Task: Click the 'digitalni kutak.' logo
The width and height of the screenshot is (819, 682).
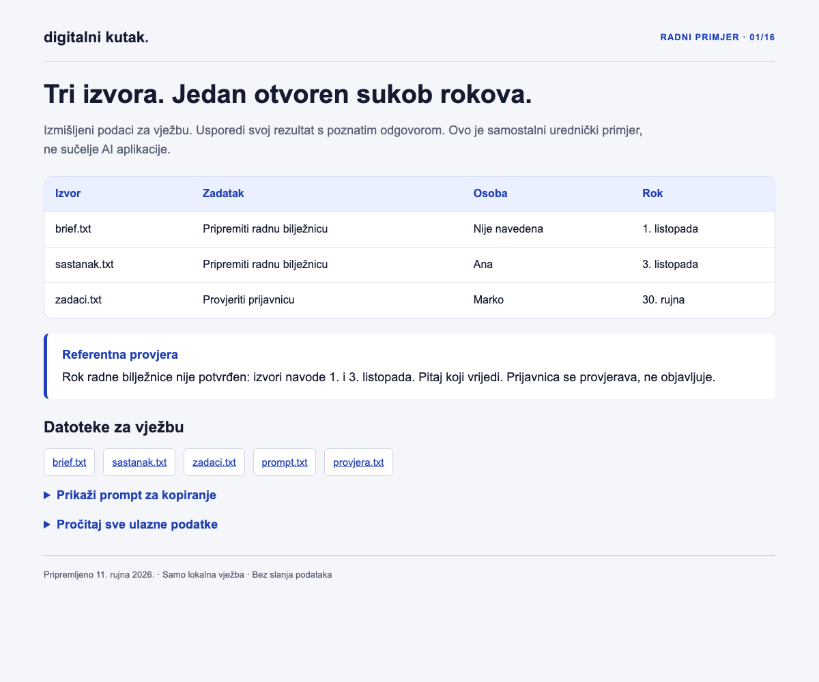Action: [x=96, y=38]
